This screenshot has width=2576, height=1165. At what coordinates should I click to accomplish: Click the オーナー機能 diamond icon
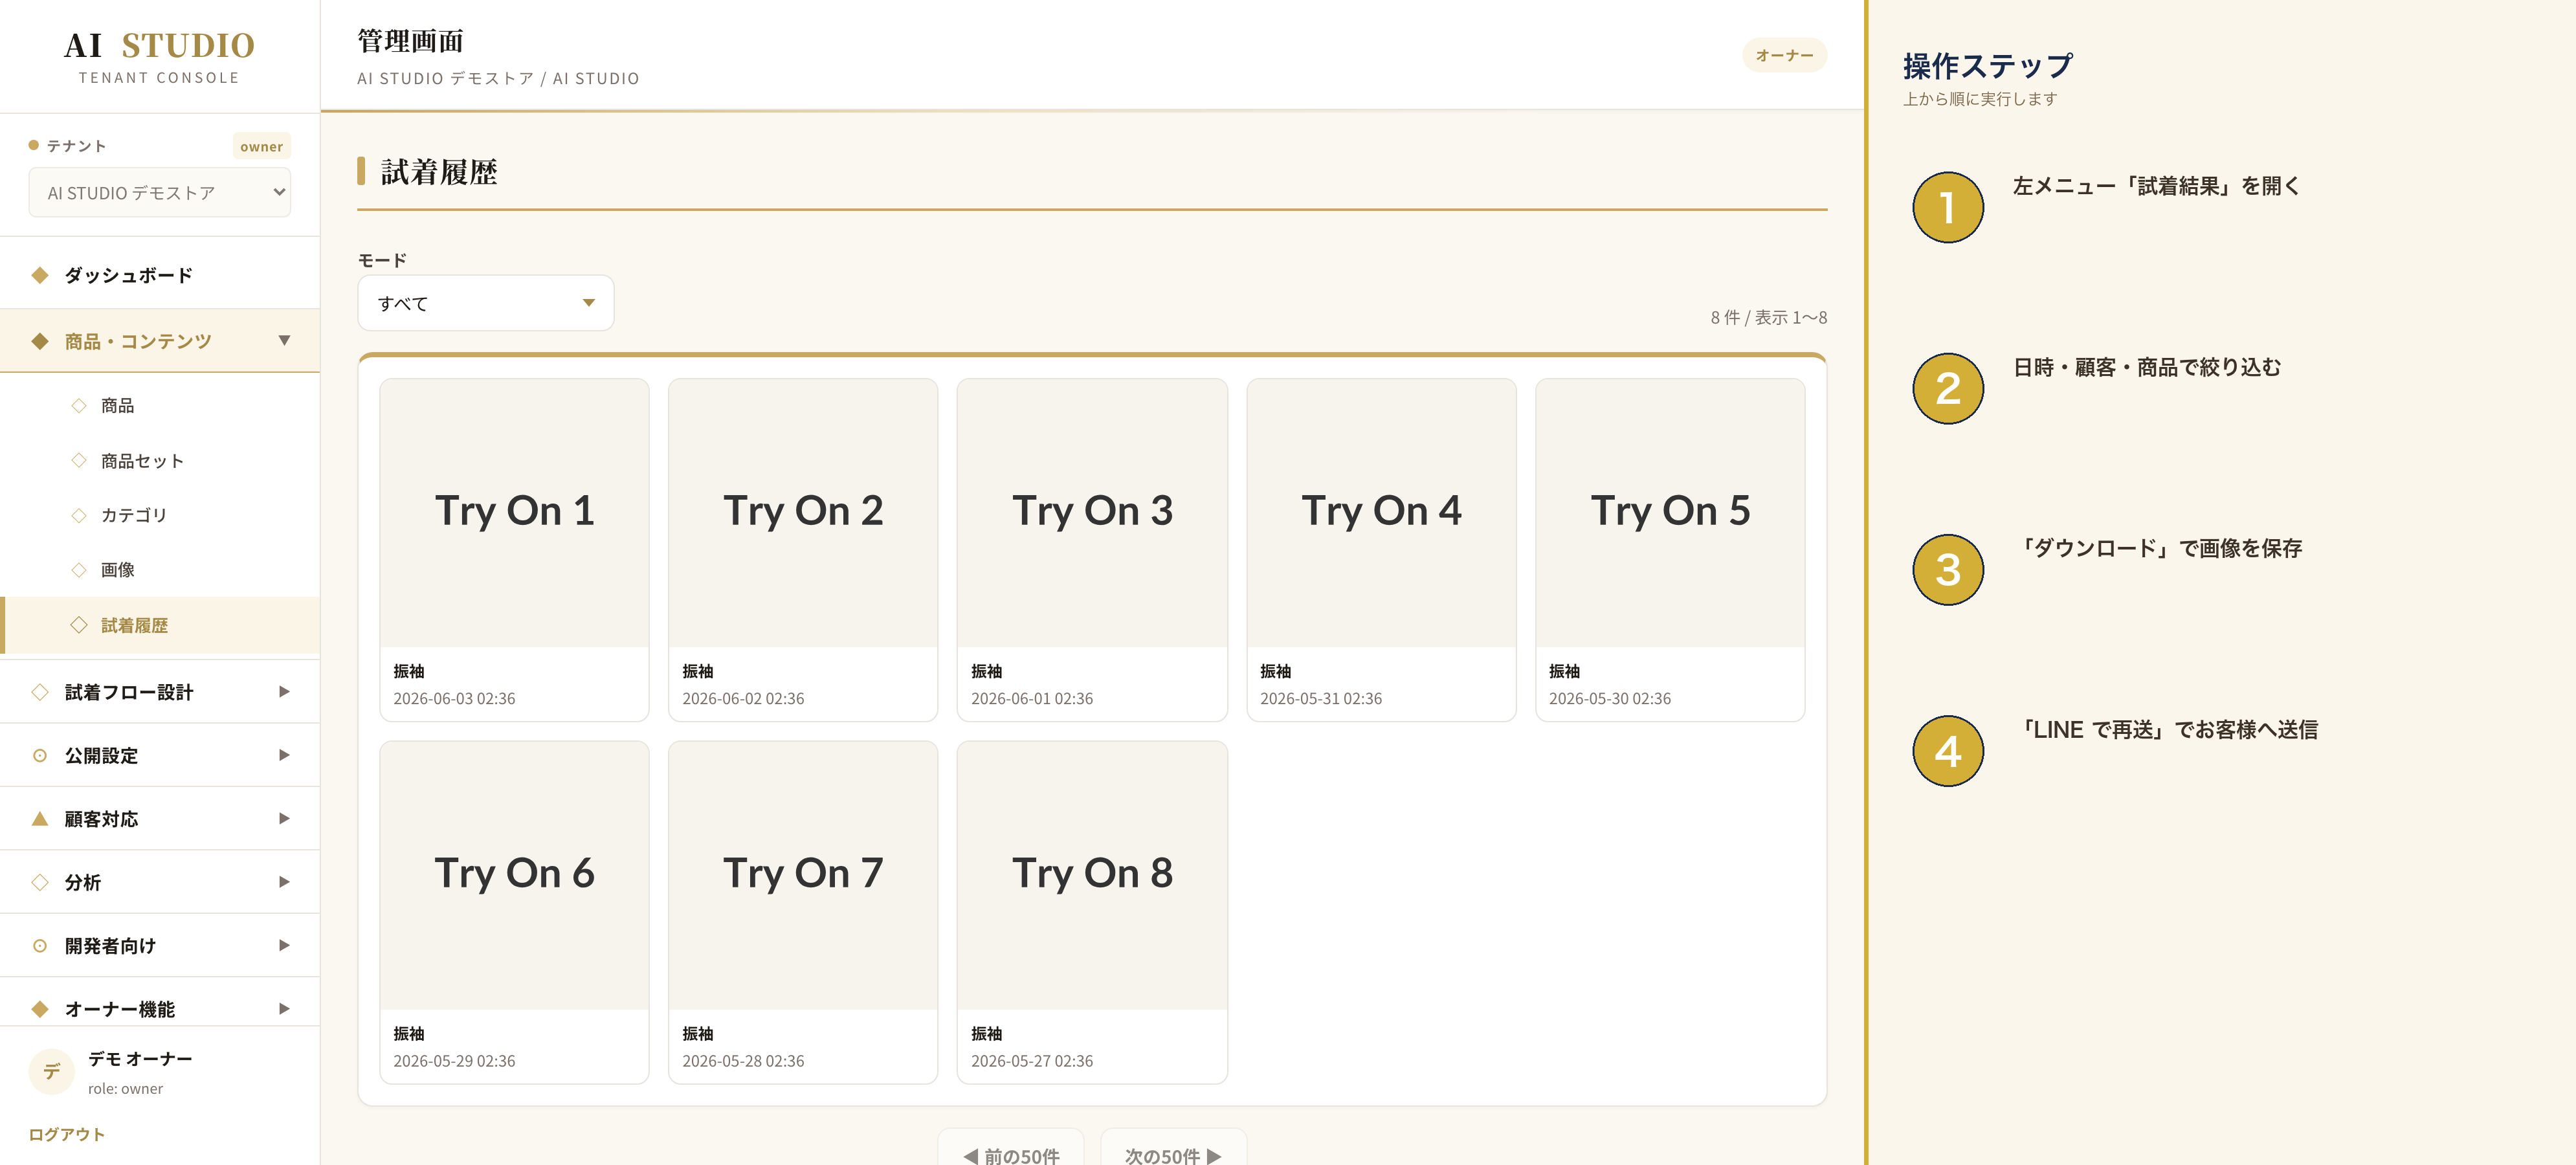tap(40, 1008)
